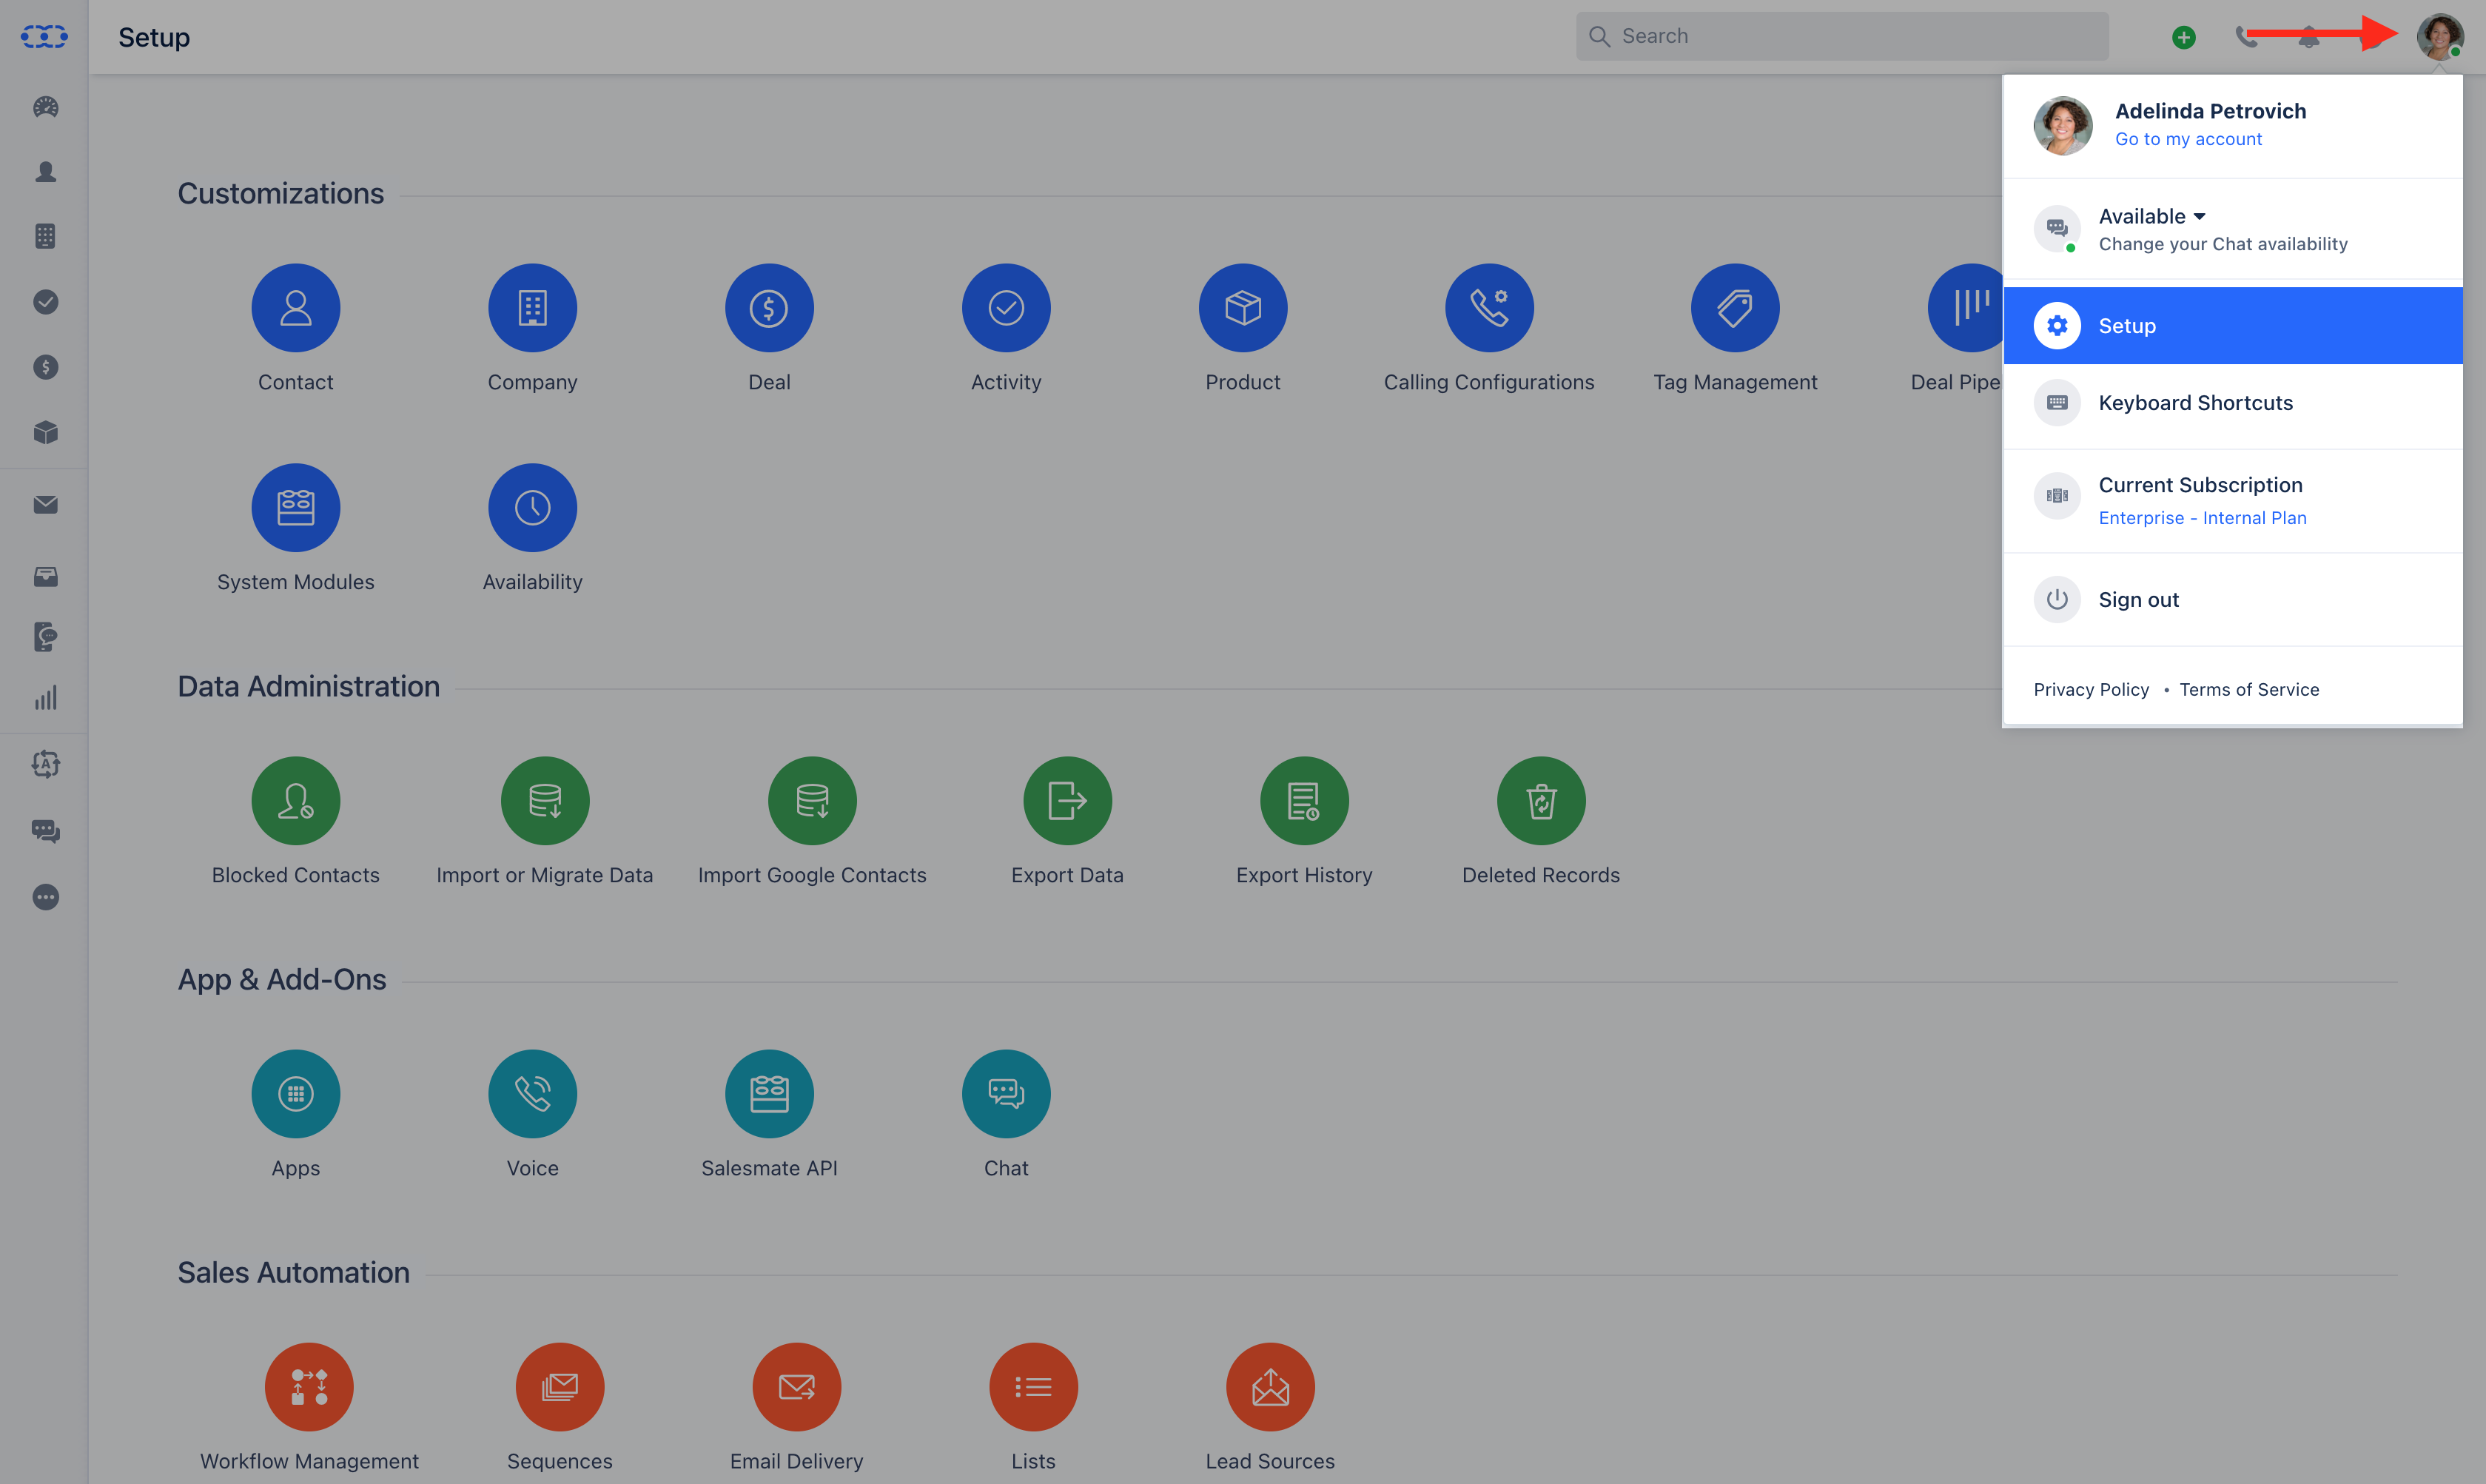The width and height of the screenshot is (2486, 1484).
Task: Click the Search input field
Action: tap(1842, 36)
